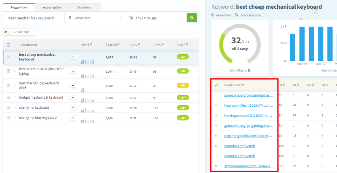Screen dimensions: 337x173
Task: Click the Nov '16 bar in search chart
Action: (302, 44)
